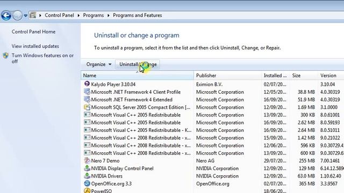Click the shield icon beside Windows features
The image size is (344, 193).
tap(6, 56)
